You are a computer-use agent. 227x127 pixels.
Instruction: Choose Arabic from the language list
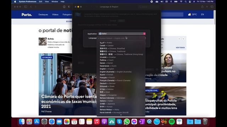point(121,43)
